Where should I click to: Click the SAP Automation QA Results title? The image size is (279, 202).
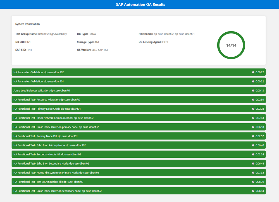tap(140, 4)
